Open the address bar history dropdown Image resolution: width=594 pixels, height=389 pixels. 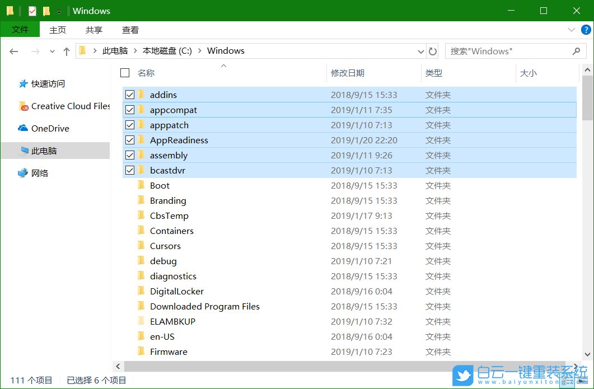420,50
